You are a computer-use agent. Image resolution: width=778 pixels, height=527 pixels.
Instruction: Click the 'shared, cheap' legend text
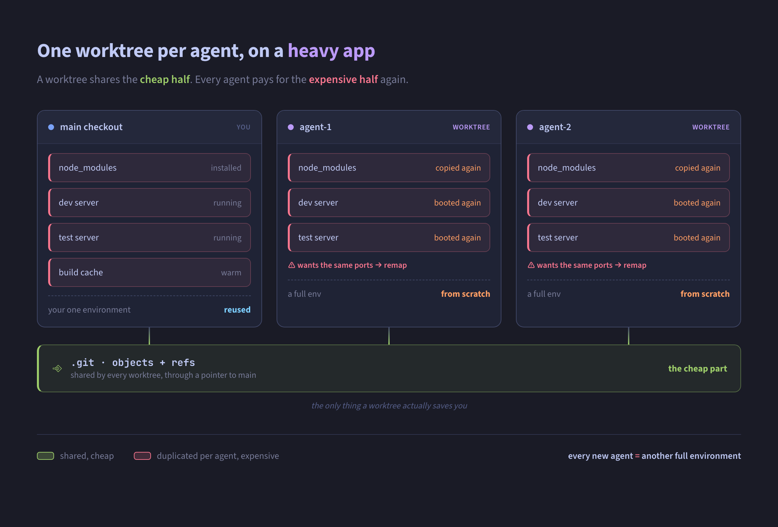pyautogui.click(x=87, y=456)
